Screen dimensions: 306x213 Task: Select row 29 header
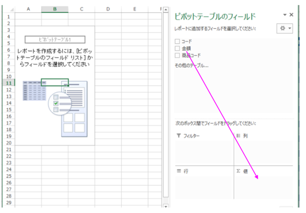[x=9, y=202]
